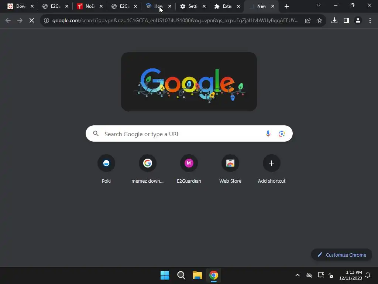Image resolution: width=378 pixels, height=284 pixels.
Task: Open network status tray icon
Action: [x=321, y=275]
